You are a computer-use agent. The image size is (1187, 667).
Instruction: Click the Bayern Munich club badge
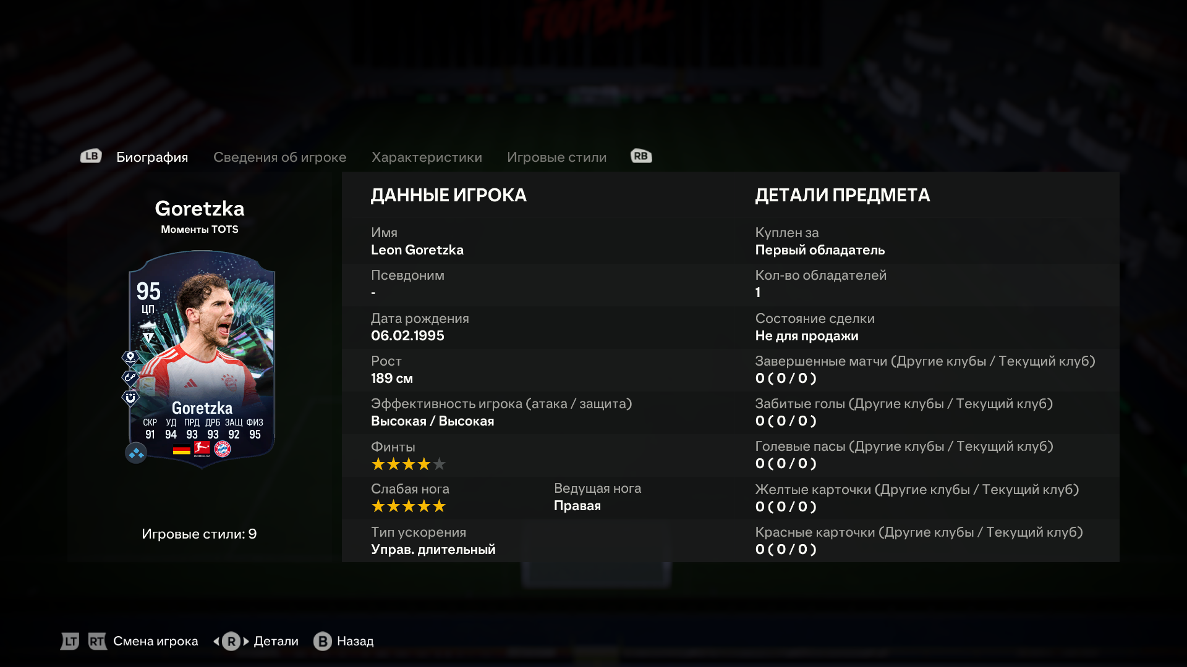click(x=223, y=449)
